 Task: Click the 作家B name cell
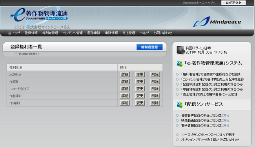pos(62,82)
